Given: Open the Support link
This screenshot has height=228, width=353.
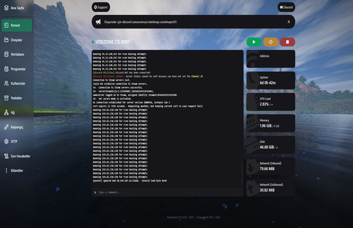Looking at the screenshot, I should pyautogui.click(x=101, y=7).
